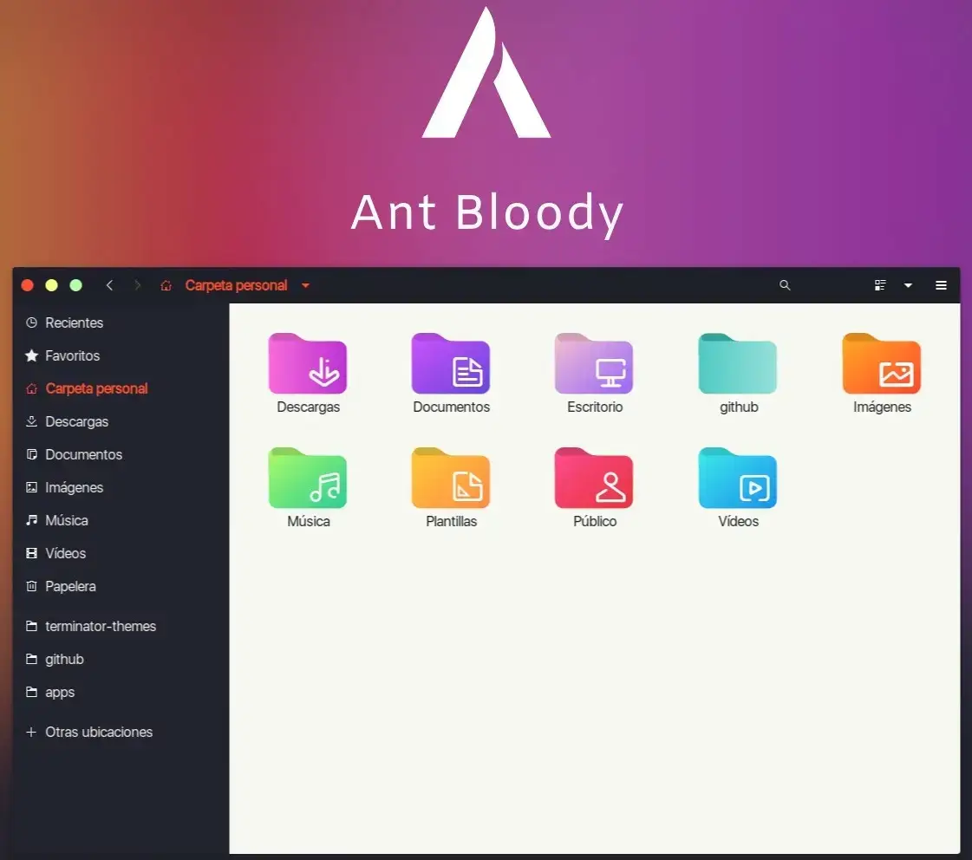Expand Otras ubicaciones in the sidebar
Image resolution: width=972 pixels, height=860 pixels.
point(98,732)
